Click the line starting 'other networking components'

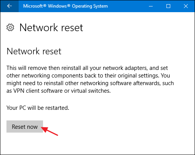[x=88, y=76]
